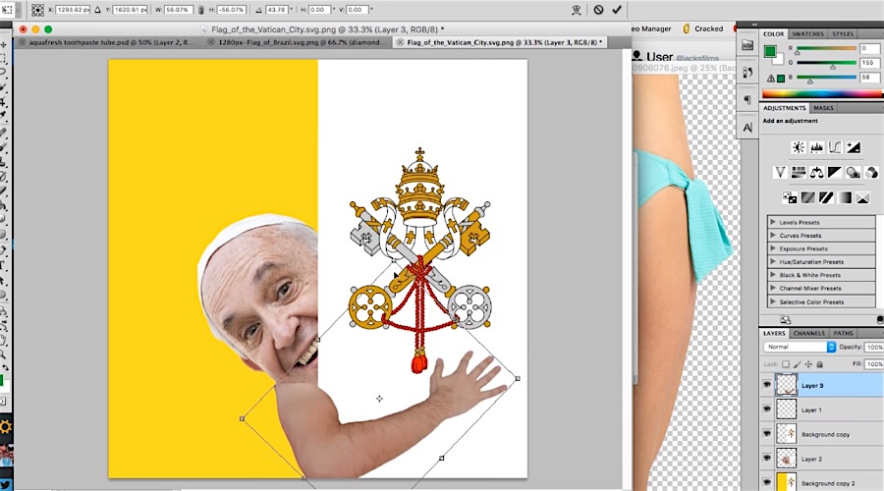The width and height of the screenshot is (884, 491).
Task: Open the Mini Bridge panel icon
Action: [x=747, y=45]
